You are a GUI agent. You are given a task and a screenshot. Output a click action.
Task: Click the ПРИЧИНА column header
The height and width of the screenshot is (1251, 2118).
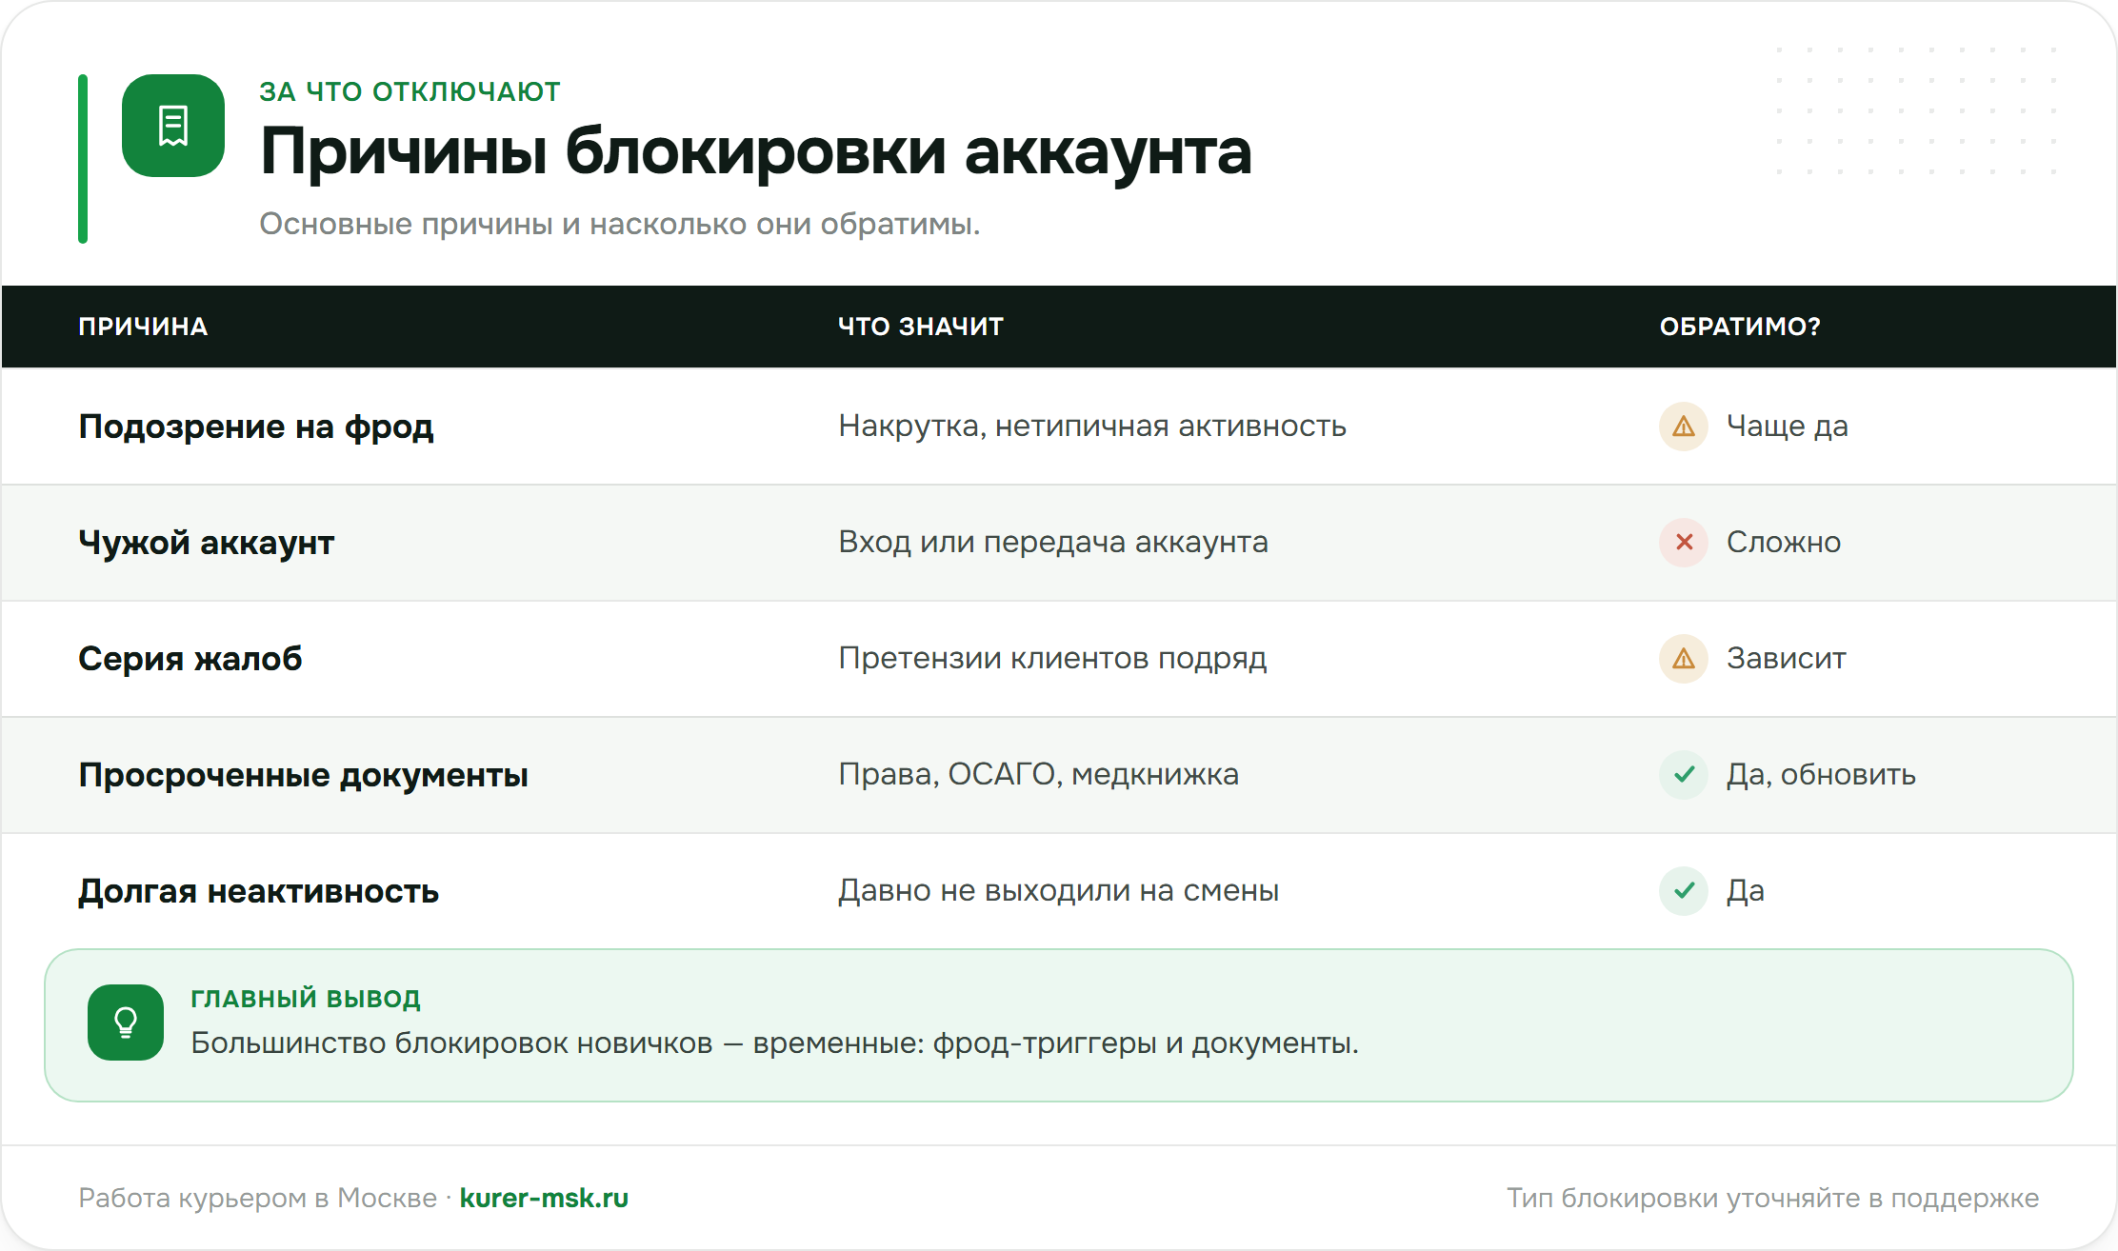coord(143,327)
